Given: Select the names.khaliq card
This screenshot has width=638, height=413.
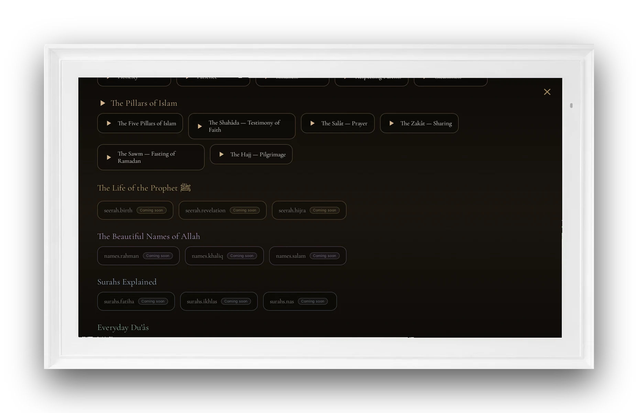Looking at the screenshot, I should click(224, 256).
